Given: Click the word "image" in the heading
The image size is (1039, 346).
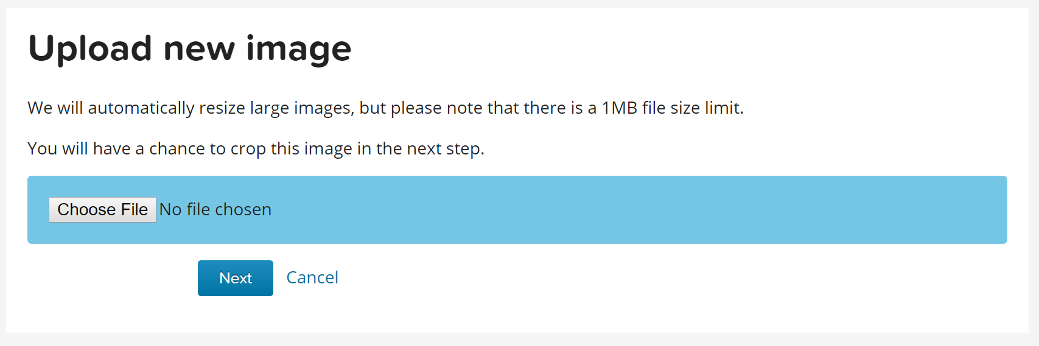Looking at the screenshot, I should (298, 49).
